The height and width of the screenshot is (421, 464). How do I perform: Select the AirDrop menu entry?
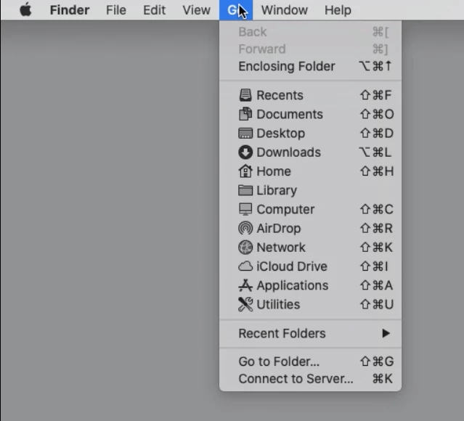tap(310, 229)
